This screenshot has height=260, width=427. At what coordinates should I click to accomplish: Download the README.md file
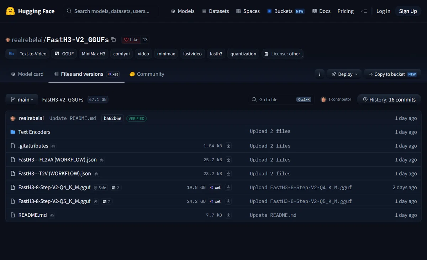[228, 215]
